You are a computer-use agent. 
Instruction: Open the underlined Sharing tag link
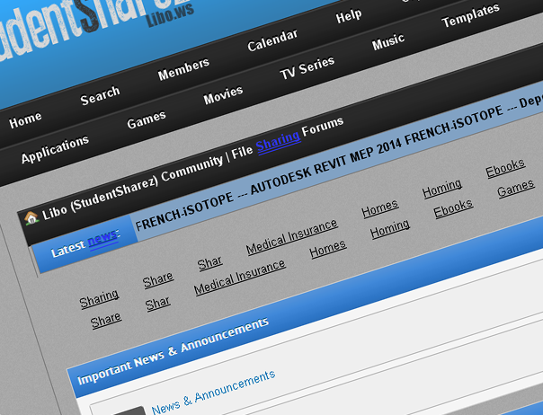(x=99, y=298)
